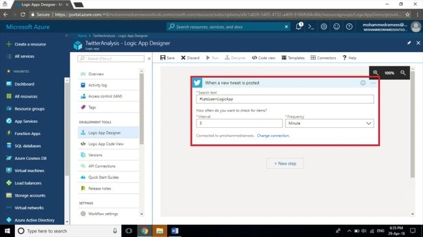This screenshot has height=237, width=423.
Task: Open Azure notifications bell
Action: tap(299, 27)
